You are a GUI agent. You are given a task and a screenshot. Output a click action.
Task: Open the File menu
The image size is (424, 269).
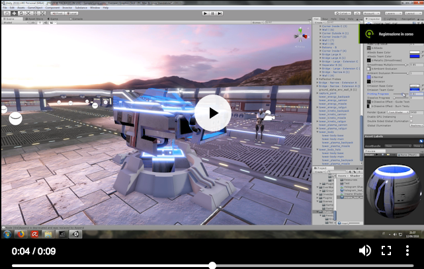[5, 7]
